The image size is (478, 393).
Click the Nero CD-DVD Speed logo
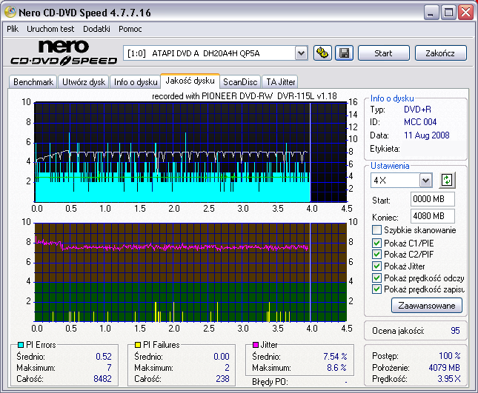[x=64, y=53]
